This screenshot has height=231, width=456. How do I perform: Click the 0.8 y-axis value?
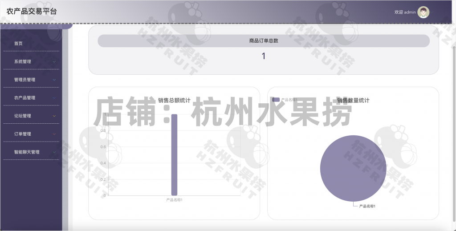(103, 130)
